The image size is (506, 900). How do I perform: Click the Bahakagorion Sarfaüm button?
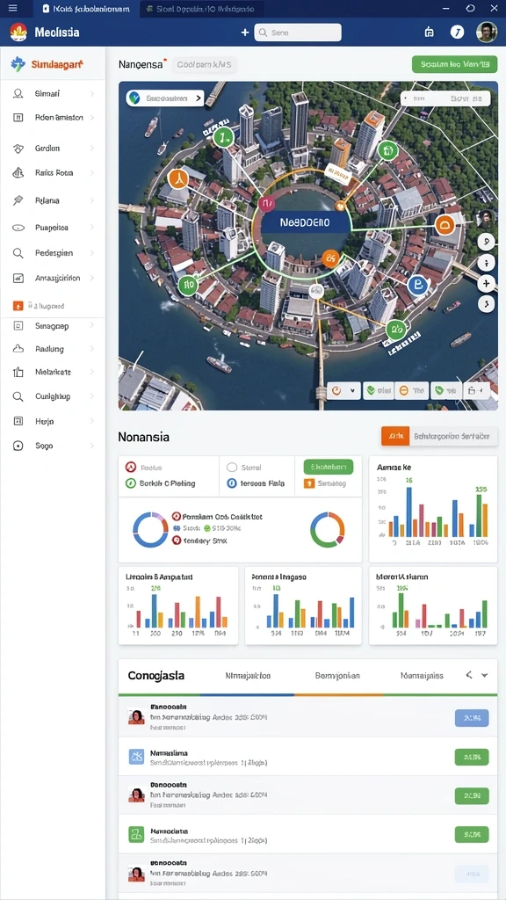(x=453, y=436)
